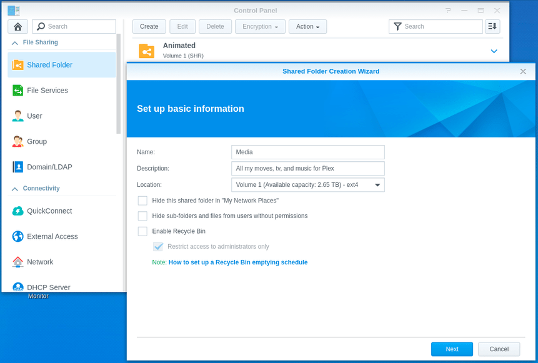Enable Hide this shared folder in My Network Places
This screenshot has height=363, width=538.
tap(142, 201)
